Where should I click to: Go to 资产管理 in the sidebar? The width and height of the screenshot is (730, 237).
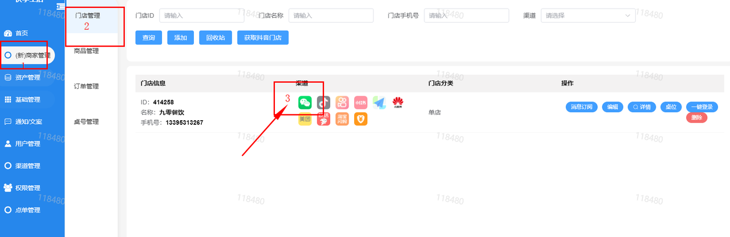[x=27, y=77]
